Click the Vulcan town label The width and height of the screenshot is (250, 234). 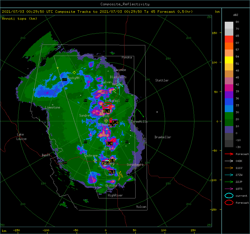click(141, 207)
